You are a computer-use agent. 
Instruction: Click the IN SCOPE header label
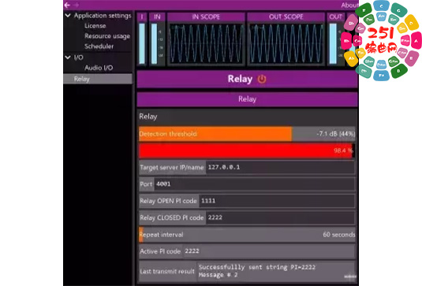pyautogui.click(x=206, y=17)
